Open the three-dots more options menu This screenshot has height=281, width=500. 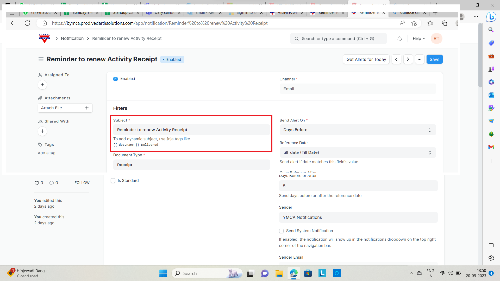(x=420, y=59)
